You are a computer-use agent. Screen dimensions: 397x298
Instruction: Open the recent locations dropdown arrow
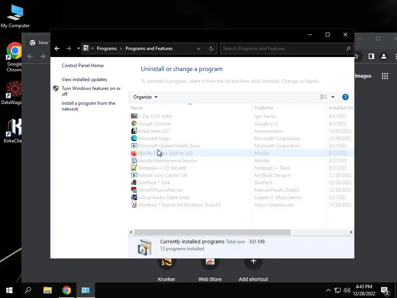pos(78,49)
